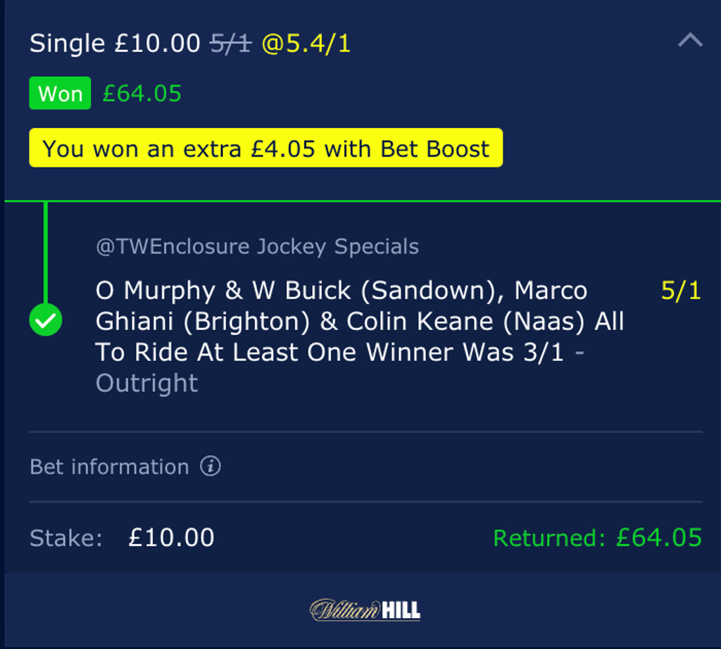Image resolution: width=721 pixels, height=649 pixels.
Task: Click the £64.05 winnings amount
Action: 142,94
